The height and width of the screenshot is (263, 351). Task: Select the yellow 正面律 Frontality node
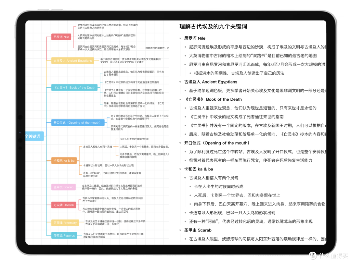[65, 223]
